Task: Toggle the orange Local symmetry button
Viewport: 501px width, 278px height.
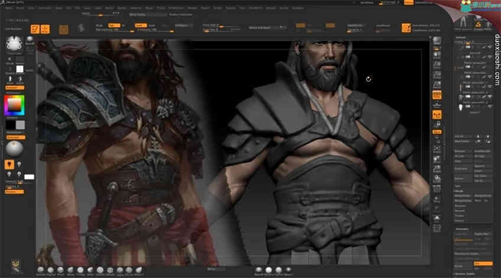Action: click(437, 115)
